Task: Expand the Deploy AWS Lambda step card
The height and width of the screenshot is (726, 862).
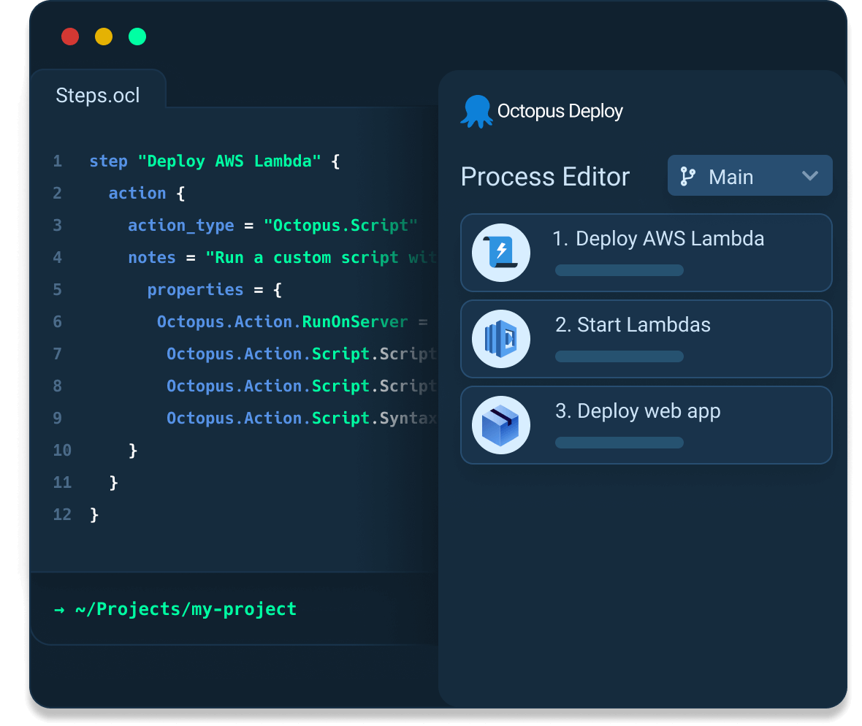Action: tap(646, 252)
